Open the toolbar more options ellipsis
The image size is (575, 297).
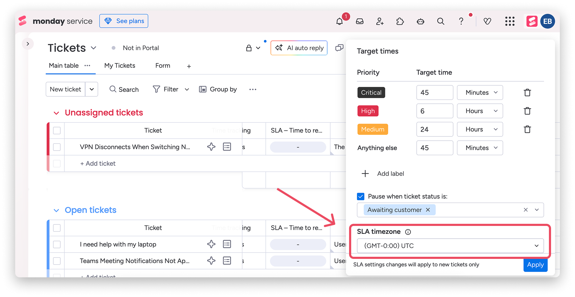pyautogui.click(x=253, y=90)
